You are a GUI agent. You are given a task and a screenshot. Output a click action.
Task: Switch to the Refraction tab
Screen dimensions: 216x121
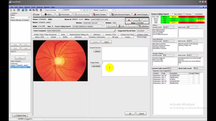tap(78, 37)
